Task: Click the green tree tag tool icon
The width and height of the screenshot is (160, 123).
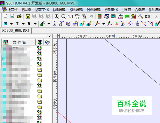Action: (43, 24)
